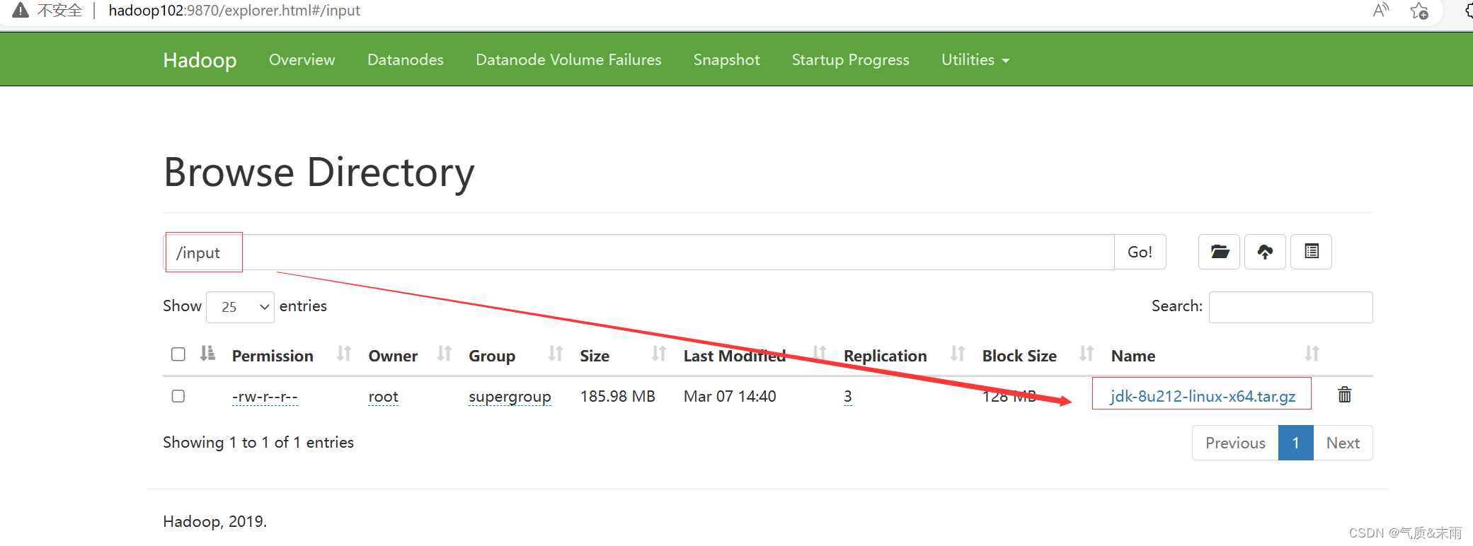The image size is (1473, 546).
Task: Focus the /input directory path field
Action: pos(639,252)
